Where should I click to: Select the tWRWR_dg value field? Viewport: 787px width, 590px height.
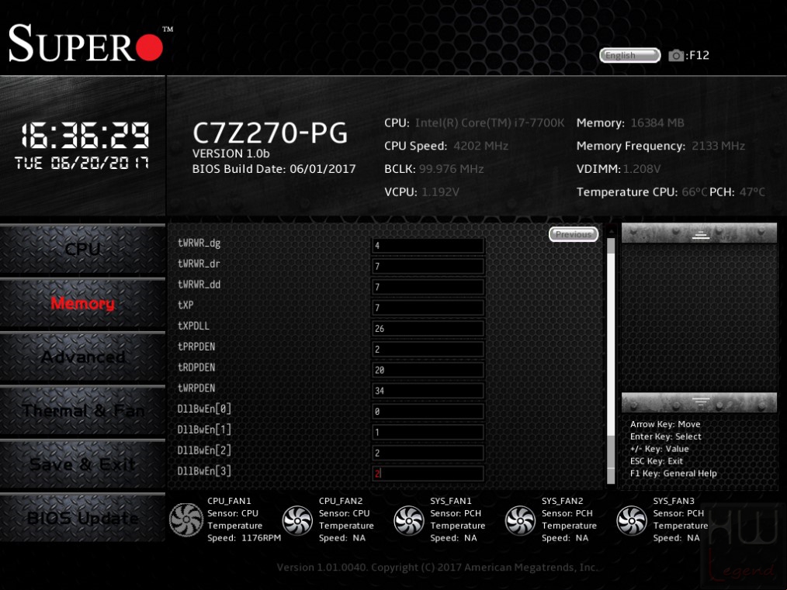click(x=428, y=246)
